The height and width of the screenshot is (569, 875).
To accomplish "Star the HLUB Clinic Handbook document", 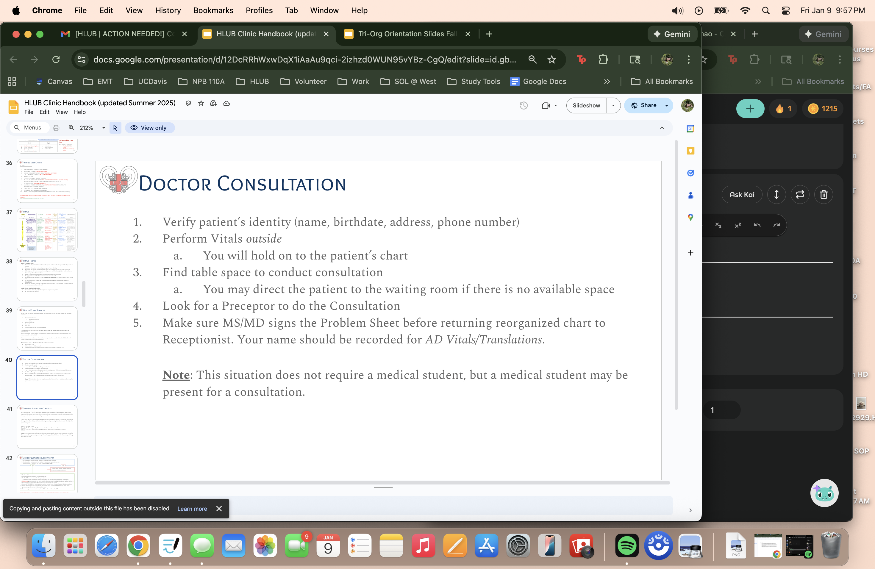I will coord(201,103).
